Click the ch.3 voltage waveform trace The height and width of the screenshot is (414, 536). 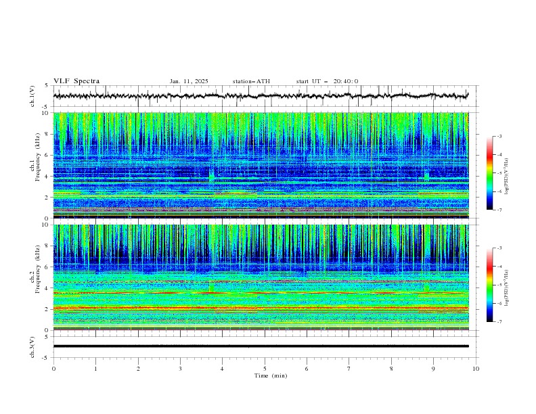(261, 346)
